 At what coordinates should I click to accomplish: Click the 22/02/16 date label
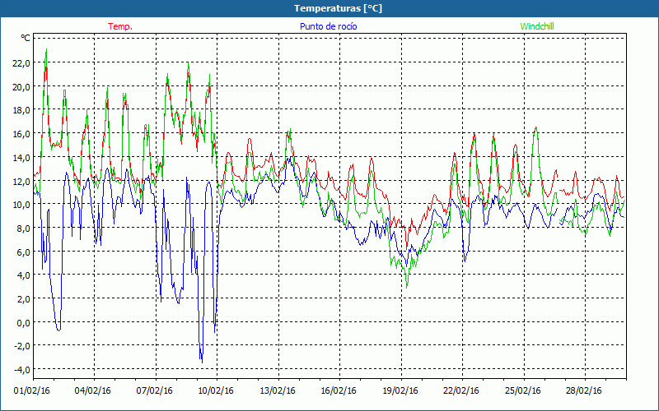coord(461,391)
